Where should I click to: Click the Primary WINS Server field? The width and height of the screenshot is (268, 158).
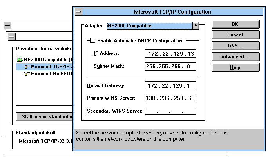coord(170,98)
